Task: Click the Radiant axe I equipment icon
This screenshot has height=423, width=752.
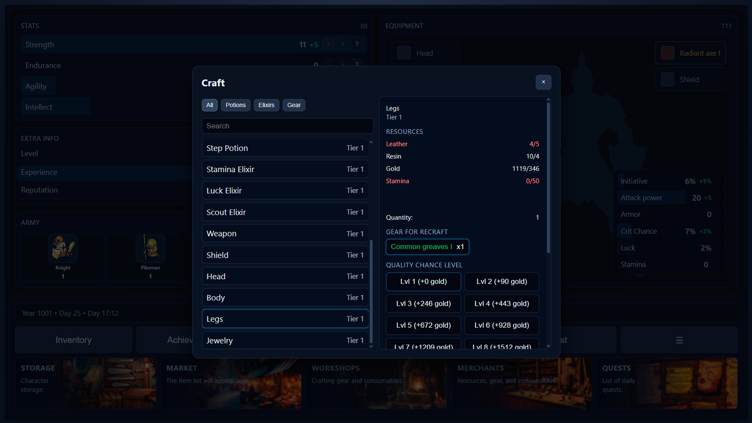Action: tap(667, 53)
